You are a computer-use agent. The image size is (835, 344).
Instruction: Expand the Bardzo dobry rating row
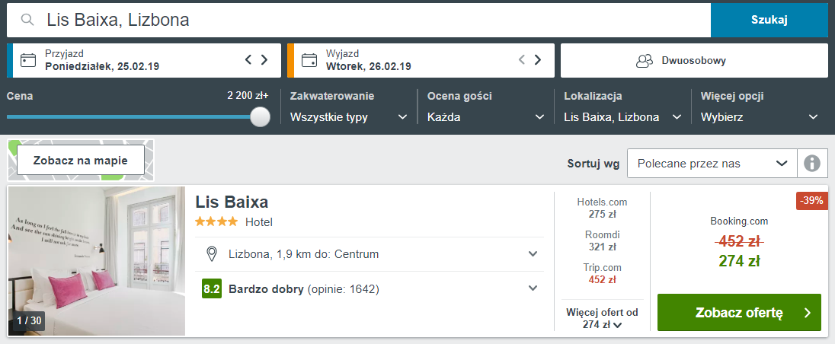[x=370, y=288]
